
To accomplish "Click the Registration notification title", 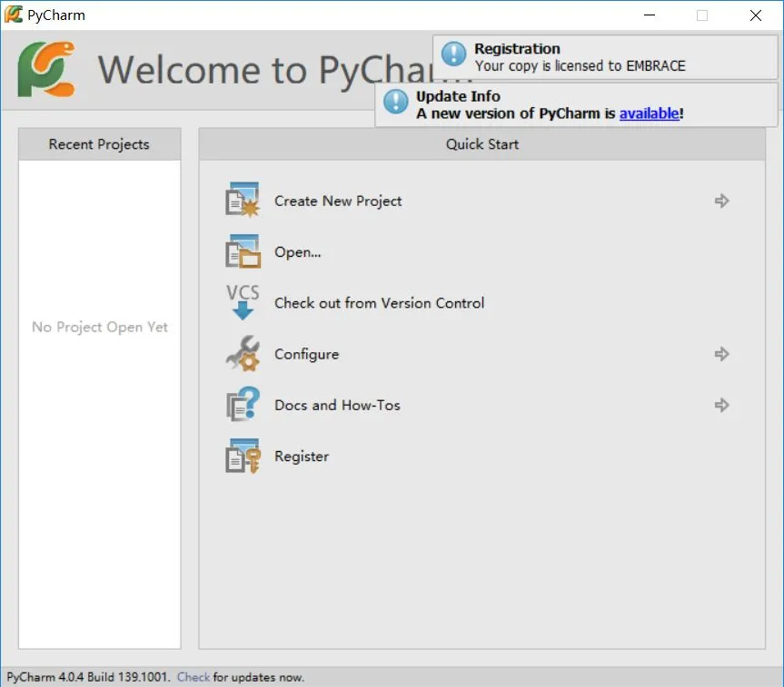I will point(517,48).
